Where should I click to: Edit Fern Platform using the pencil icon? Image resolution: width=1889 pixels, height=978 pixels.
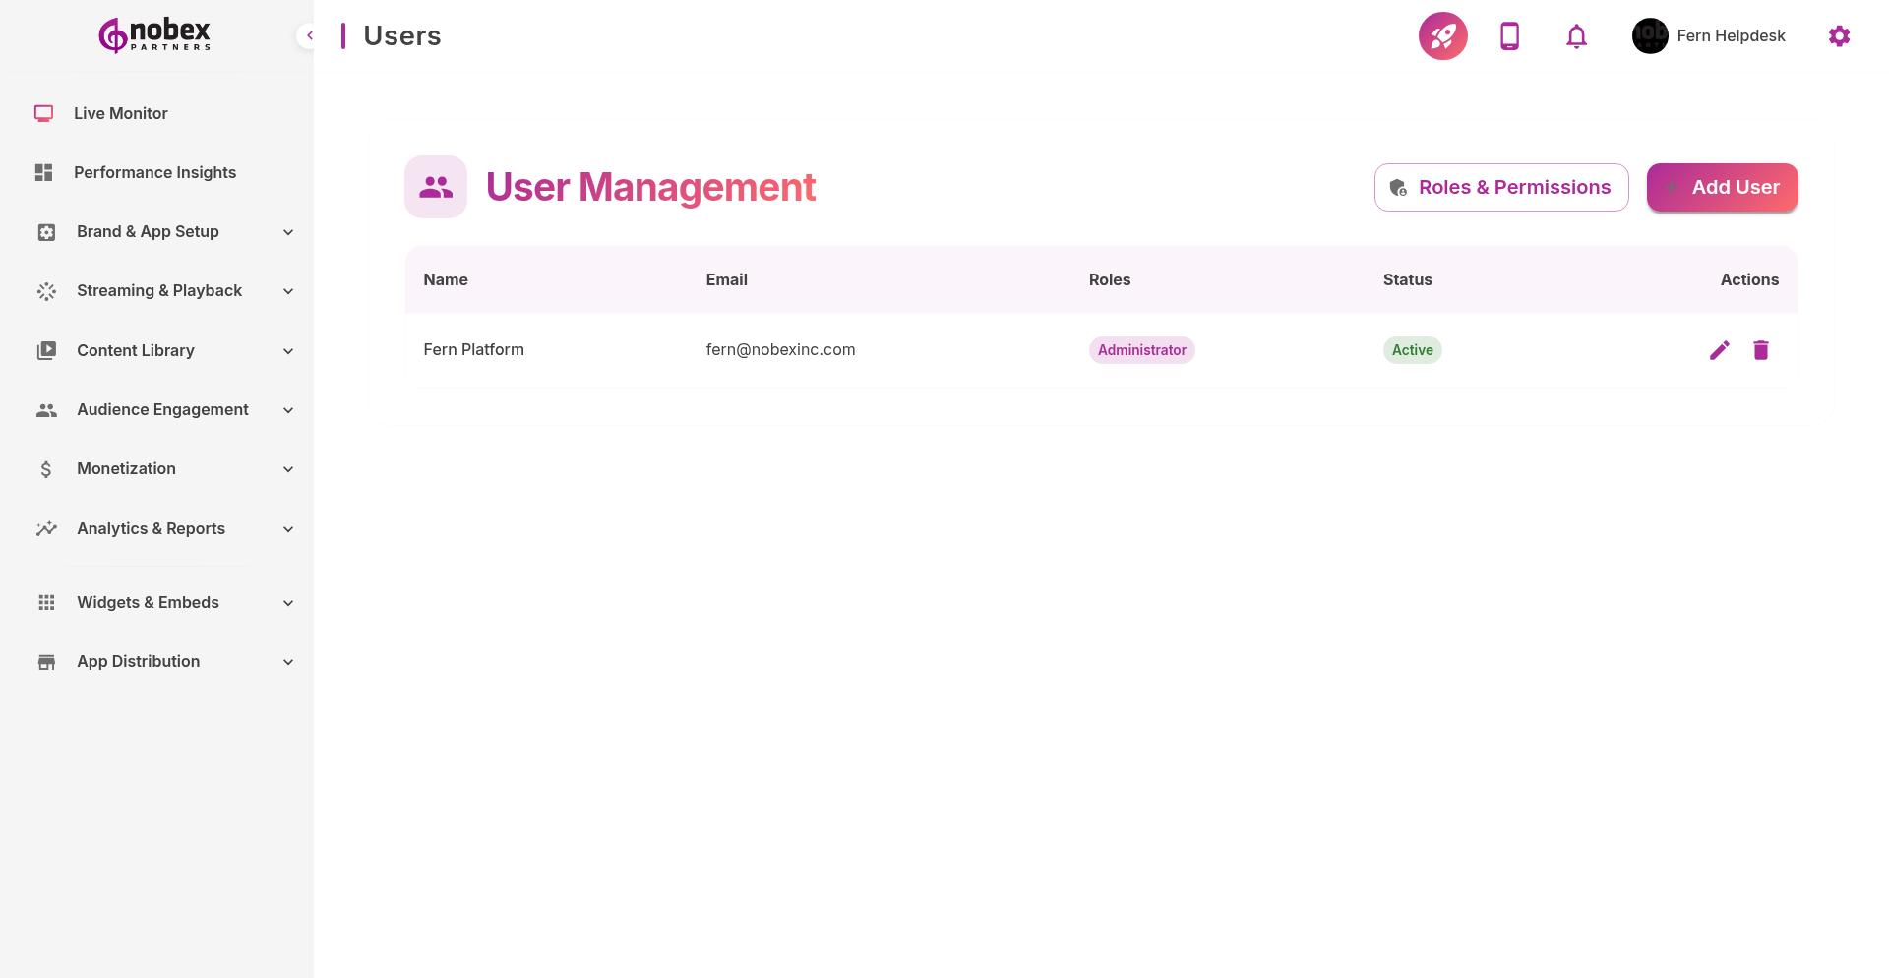(x=1719, y=349)
